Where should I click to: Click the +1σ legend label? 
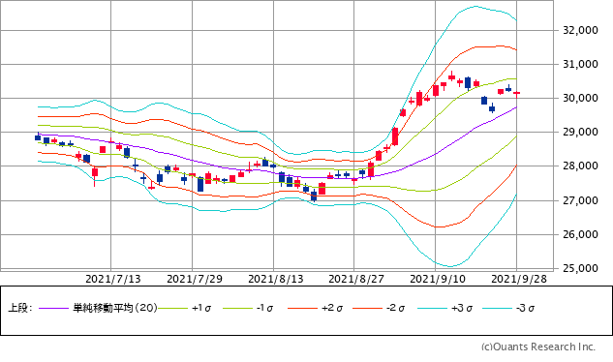tap(201, 308)
